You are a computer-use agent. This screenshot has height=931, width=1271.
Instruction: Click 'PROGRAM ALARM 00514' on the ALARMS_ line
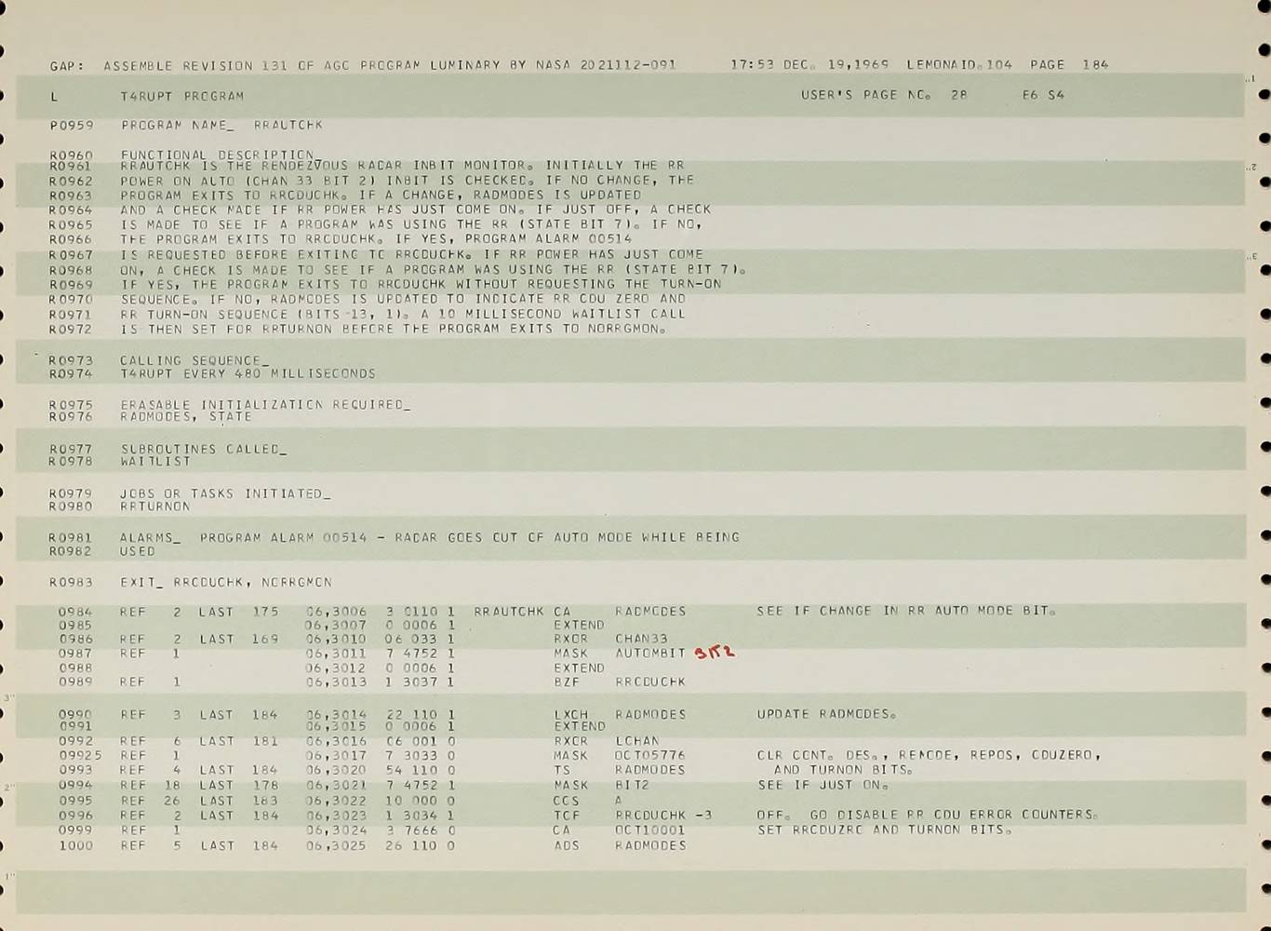[284, 537]
